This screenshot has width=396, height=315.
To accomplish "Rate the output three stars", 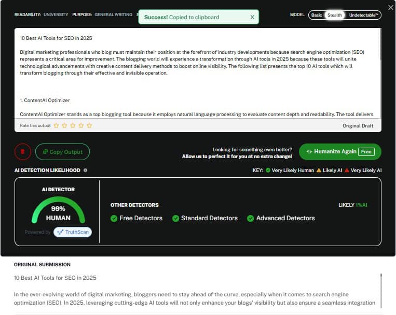I will (x=73, y=125).
